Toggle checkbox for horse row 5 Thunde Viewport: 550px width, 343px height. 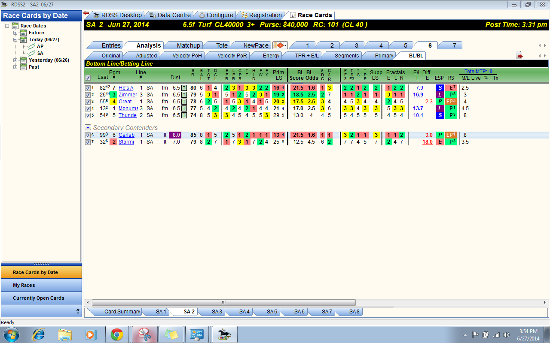click(x=88, y=115)
